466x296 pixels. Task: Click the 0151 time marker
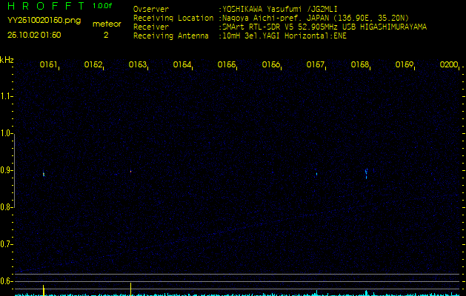(x=48, y=64)
